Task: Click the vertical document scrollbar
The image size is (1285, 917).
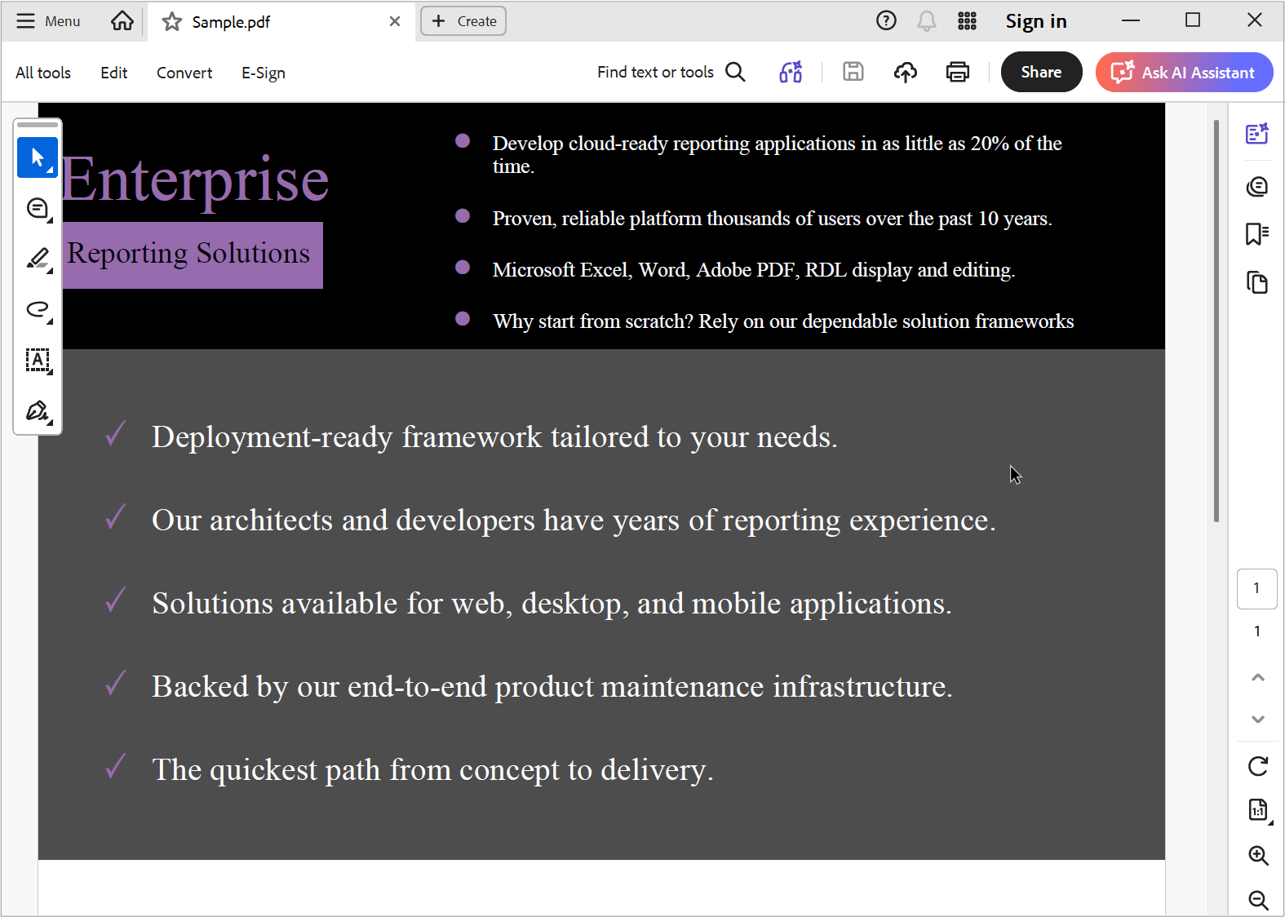Action: tap(1216, 321)
